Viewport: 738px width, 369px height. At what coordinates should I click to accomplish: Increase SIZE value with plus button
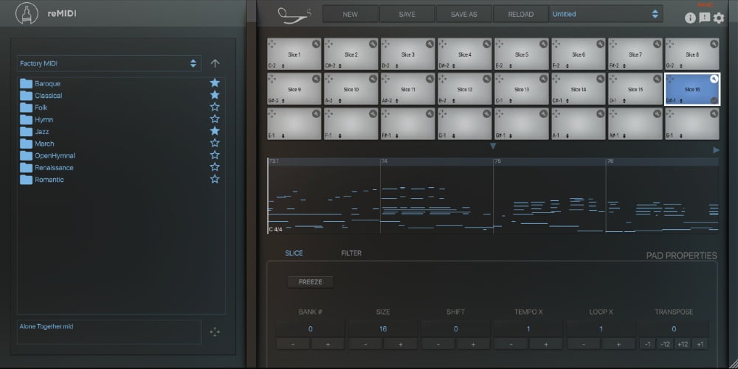point(401,344)
